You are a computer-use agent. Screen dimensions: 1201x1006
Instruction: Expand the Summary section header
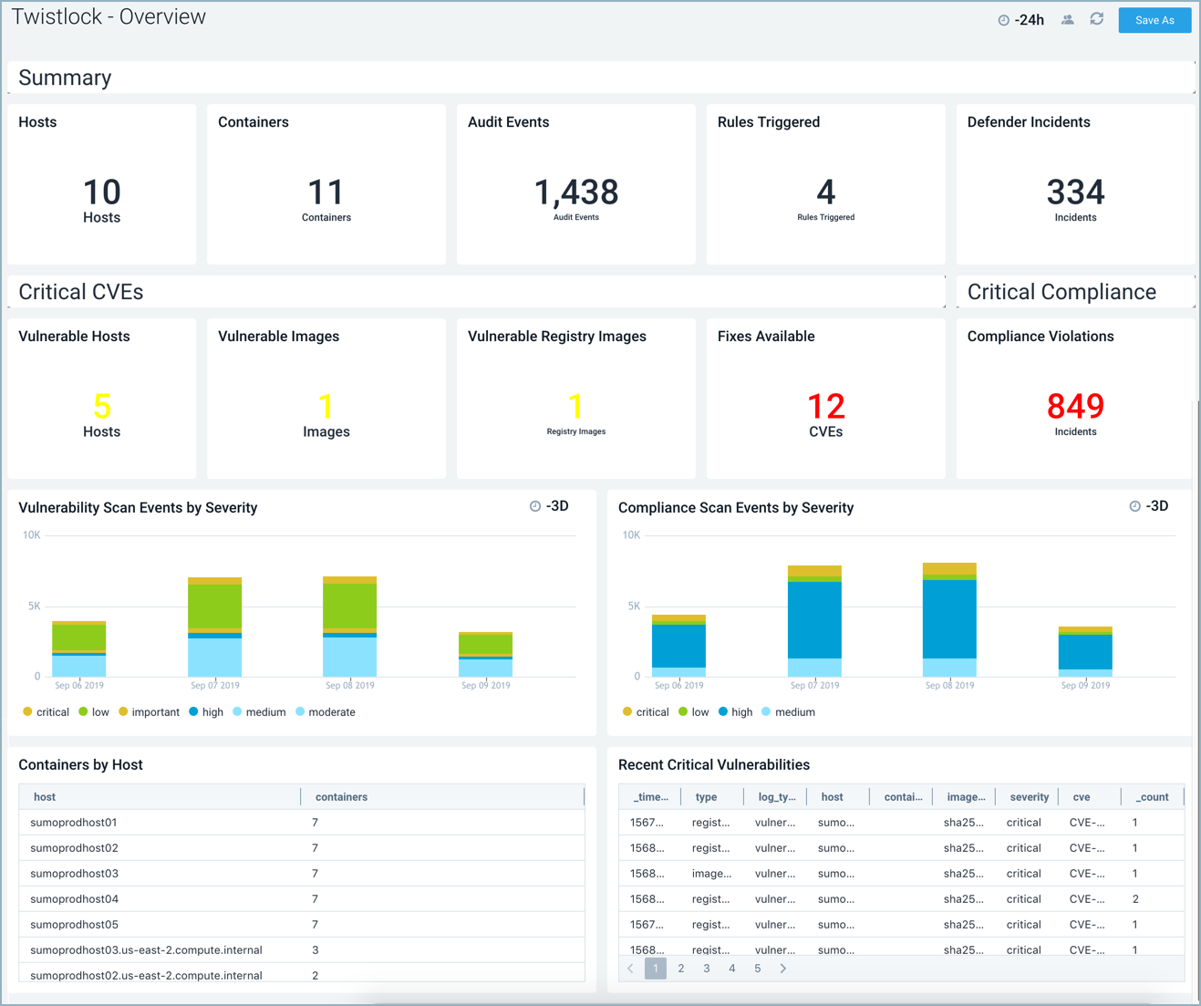(65, 78)
